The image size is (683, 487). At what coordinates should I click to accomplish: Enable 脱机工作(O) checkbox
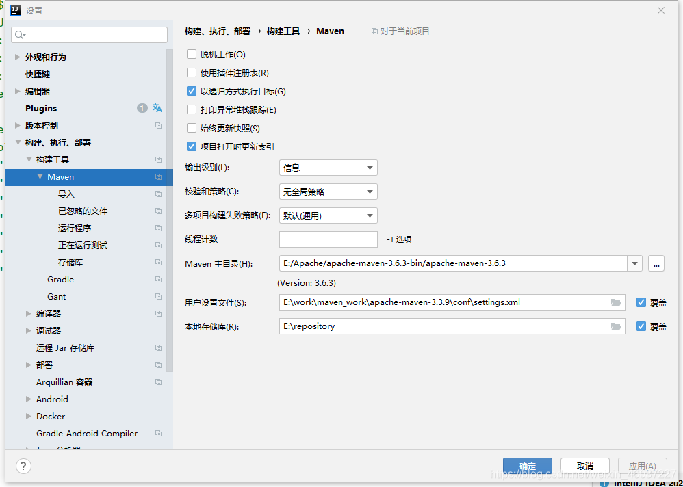pos(191,54)
